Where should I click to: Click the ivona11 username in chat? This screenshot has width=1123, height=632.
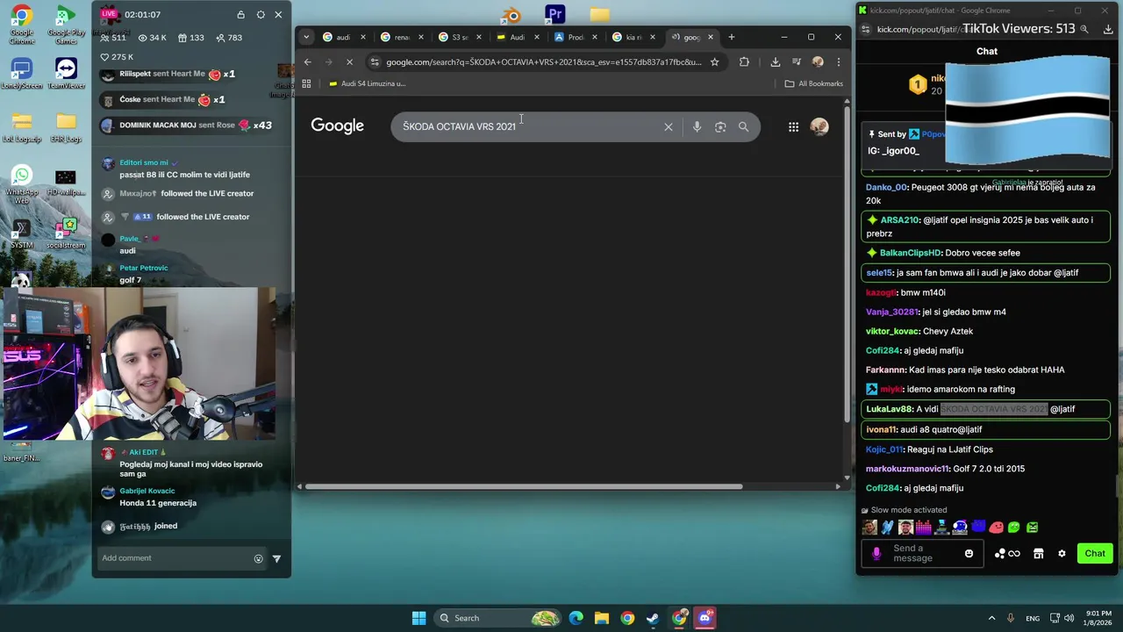pyautogui.click(x=881, y=429)
